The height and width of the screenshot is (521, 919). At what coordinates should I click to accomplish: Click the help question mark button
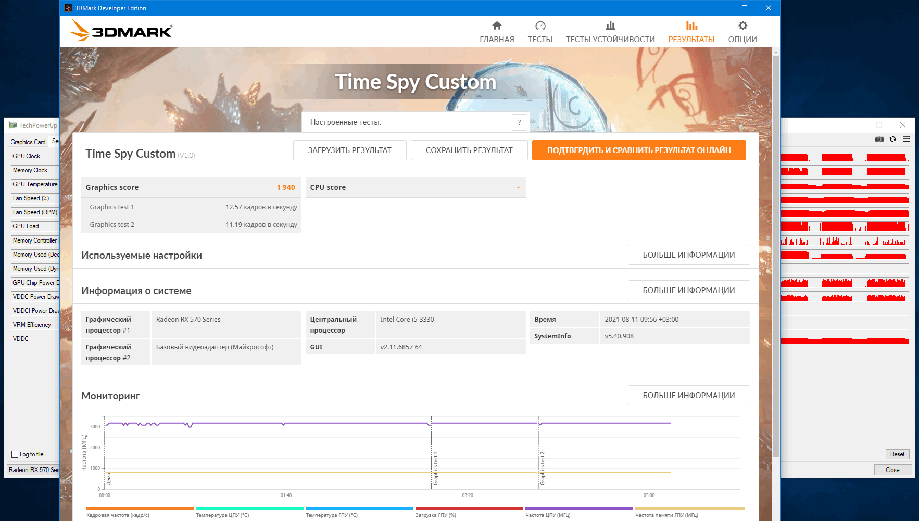[x=519, y=122]
